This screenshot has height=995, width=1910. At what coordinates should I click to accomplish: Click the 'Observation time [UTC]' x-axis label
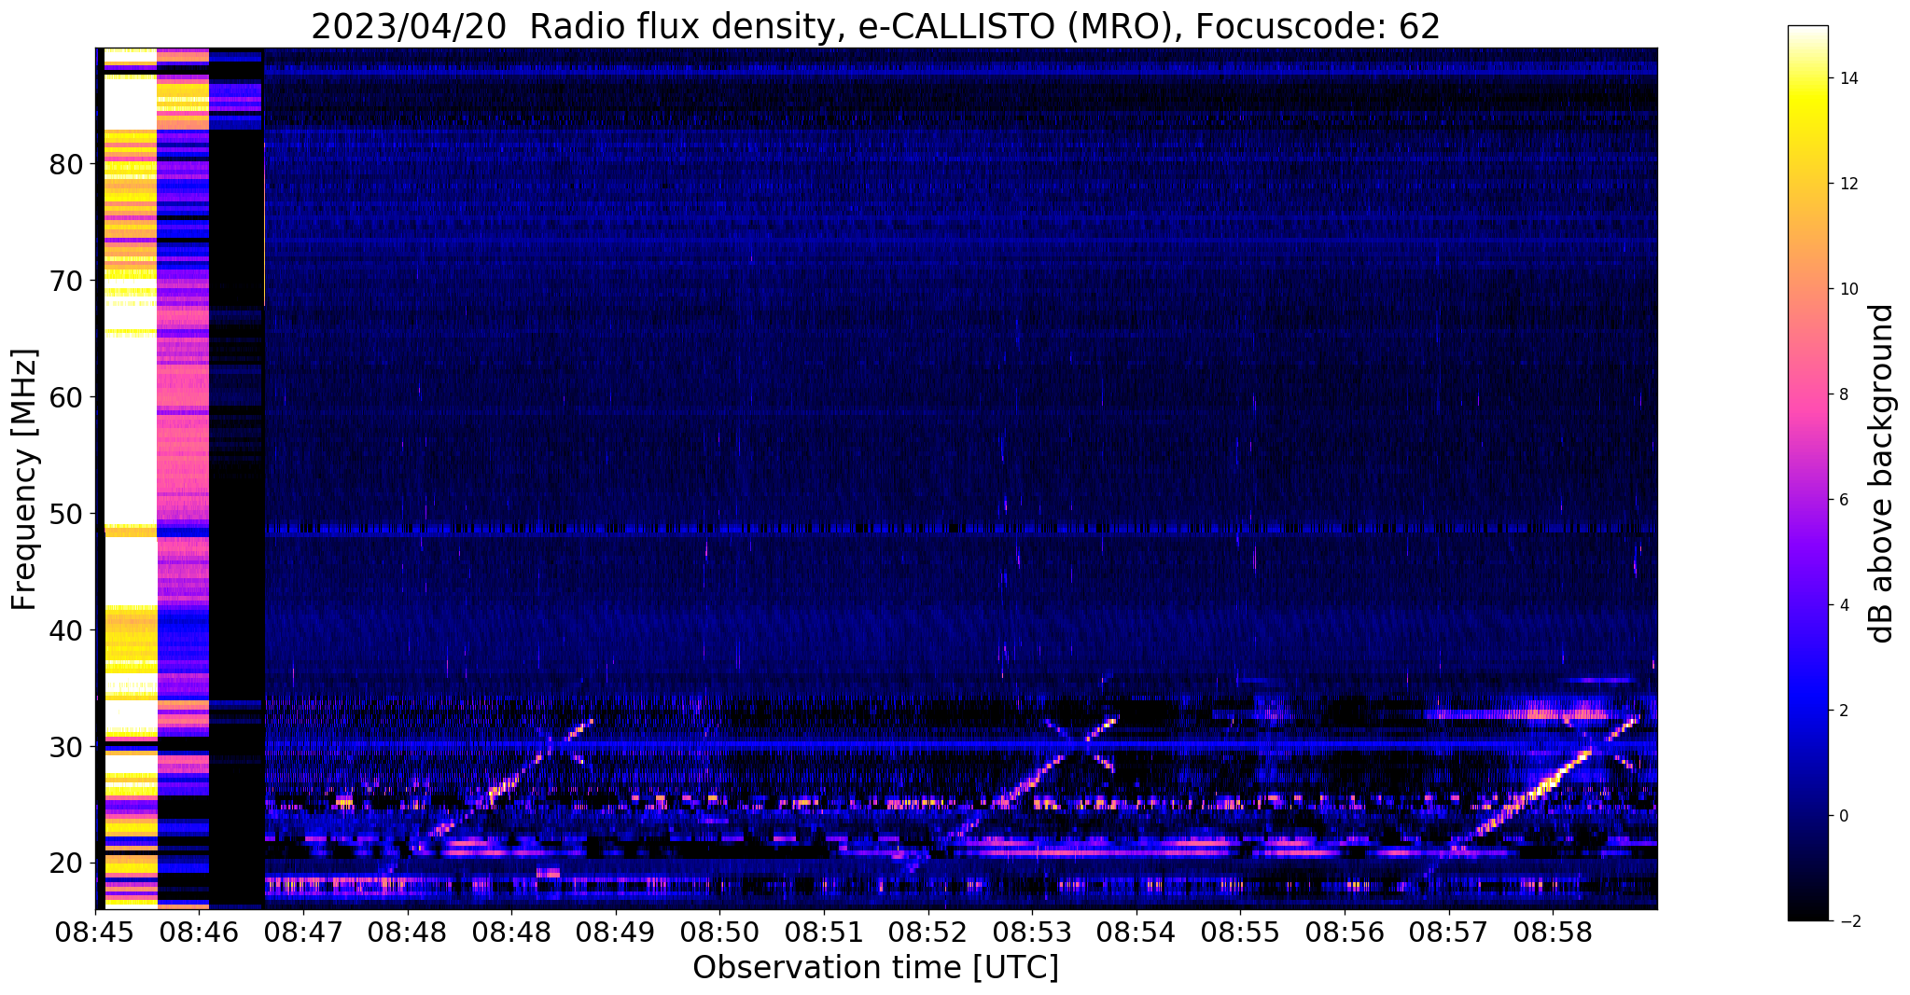coord(875,967)
